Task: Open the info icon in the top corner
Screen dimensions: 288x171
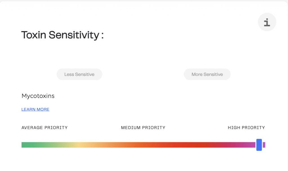Action: click(267, 22)
